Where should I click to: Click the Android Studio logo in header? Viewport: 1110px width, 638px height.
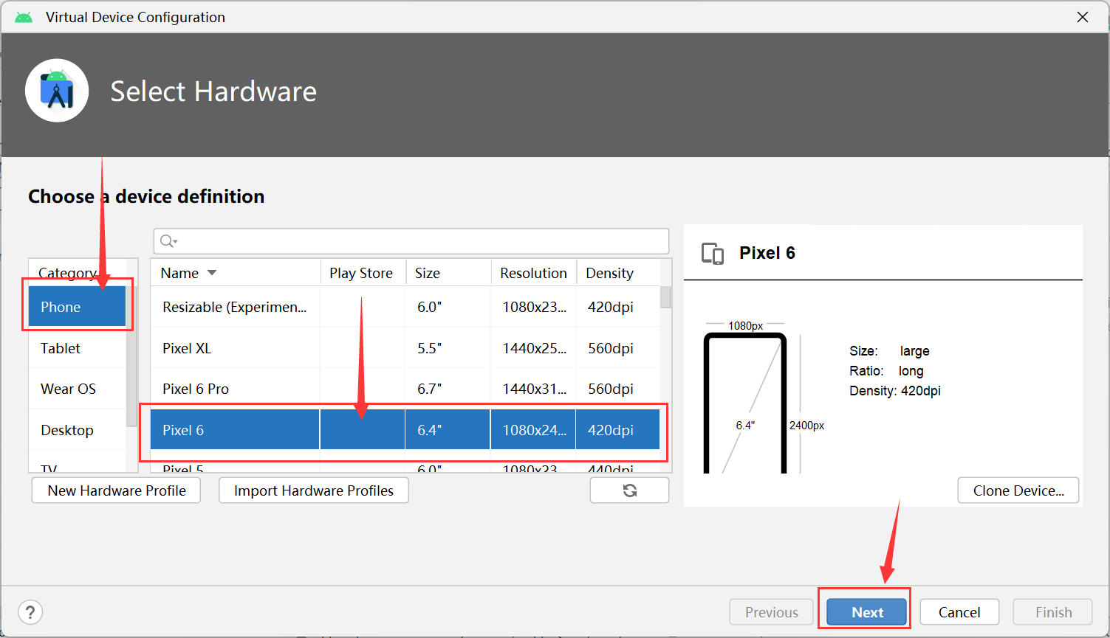(x=57, y=91)
